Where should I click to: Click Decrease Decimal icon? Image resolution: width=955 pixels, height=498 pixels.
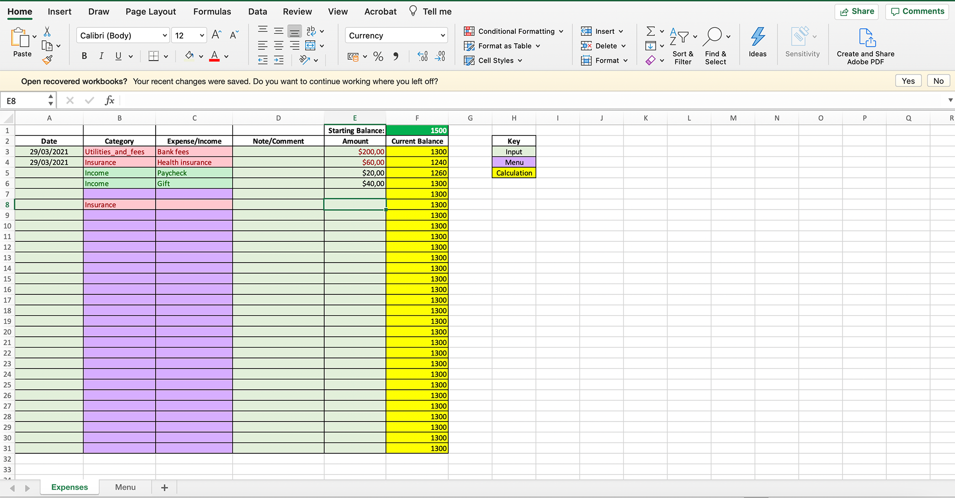click(440, 57)
